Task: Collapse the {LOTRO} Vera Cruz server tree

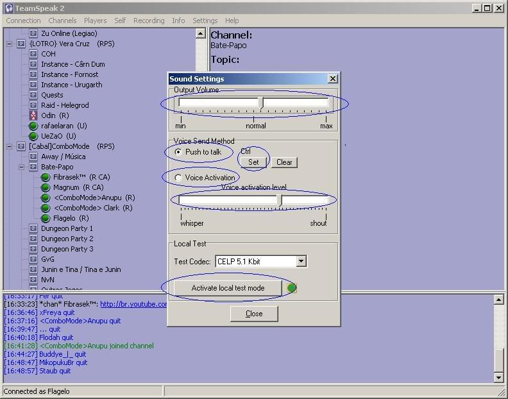Action: pos(10,44)
